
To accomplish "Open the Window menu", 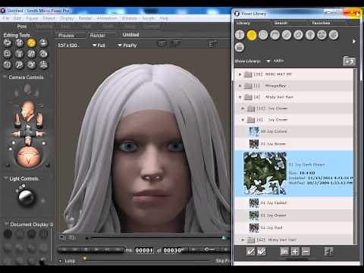I will (129, 18).
